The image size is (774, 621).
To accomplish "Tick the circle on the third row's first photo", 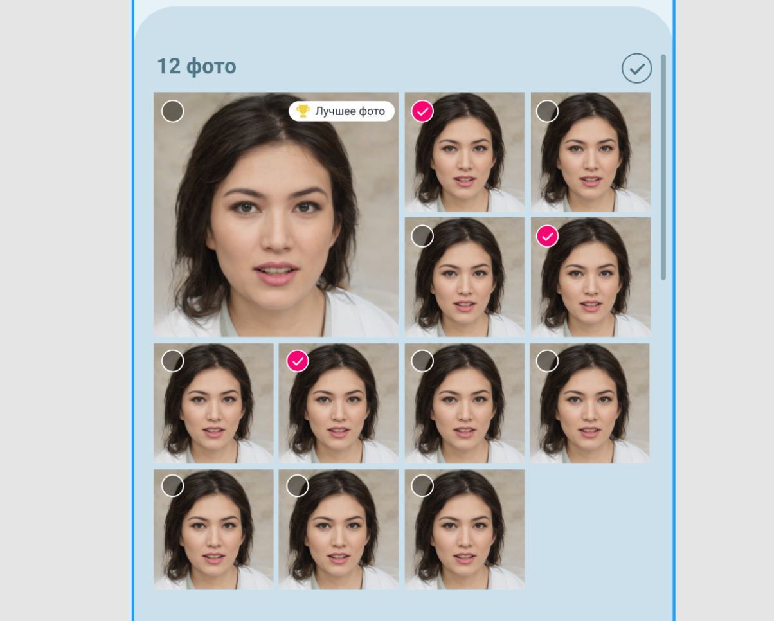I will tap(172, 361).
